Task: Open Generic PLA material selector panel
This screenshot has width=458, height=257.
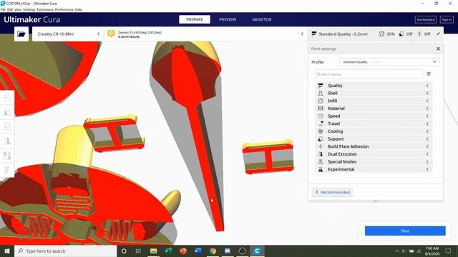Action: pos(205,34)
